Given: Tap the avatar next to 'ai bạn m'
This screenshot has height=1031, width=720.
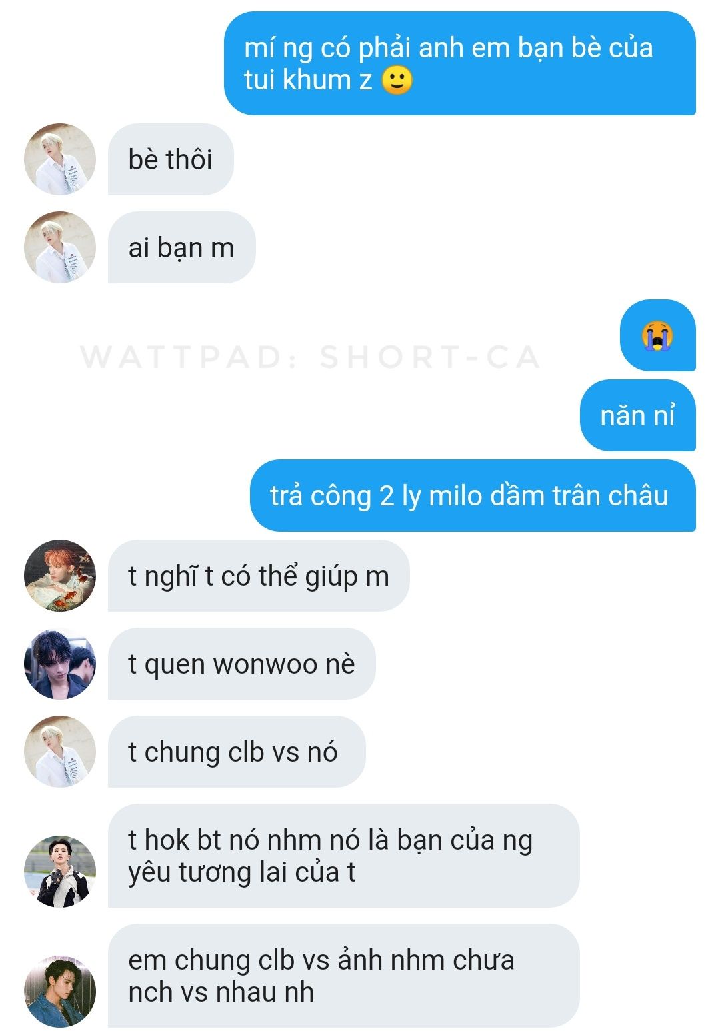Looking at the screenshot, I should 60,247.
